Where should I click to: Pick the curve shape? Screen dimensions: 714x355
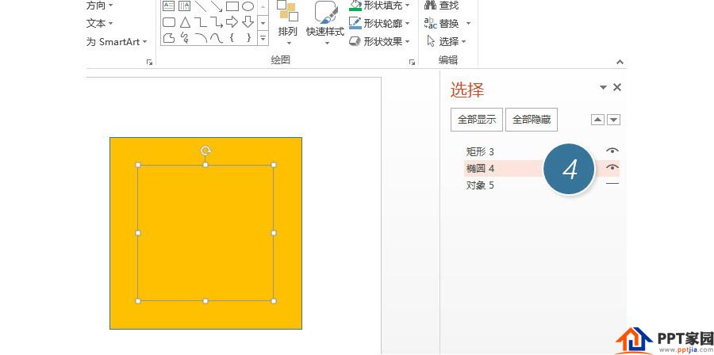point(217,37)
